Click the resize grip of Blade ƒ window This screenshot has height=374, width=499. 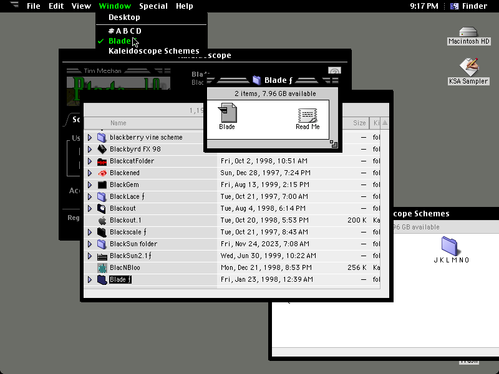point(334,144)
